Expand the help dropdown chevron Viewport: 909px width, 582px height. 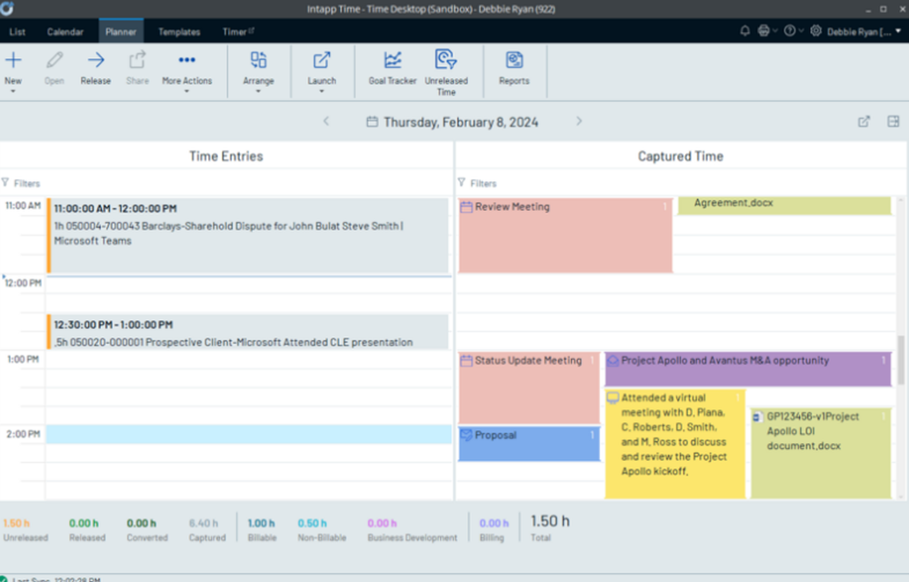click(x=801, y=31)
